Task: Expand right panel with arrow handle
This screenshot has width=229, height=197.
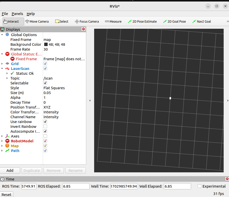Action: click(x=228, y=101)
